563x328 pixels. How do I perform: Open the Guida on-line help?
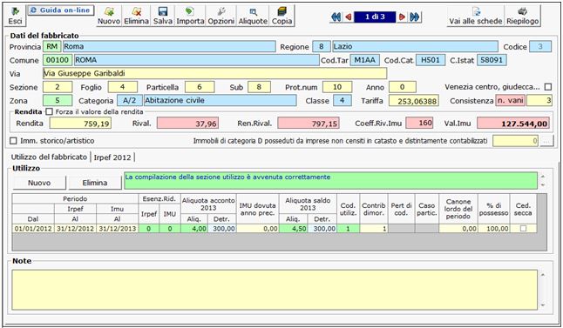61,10
